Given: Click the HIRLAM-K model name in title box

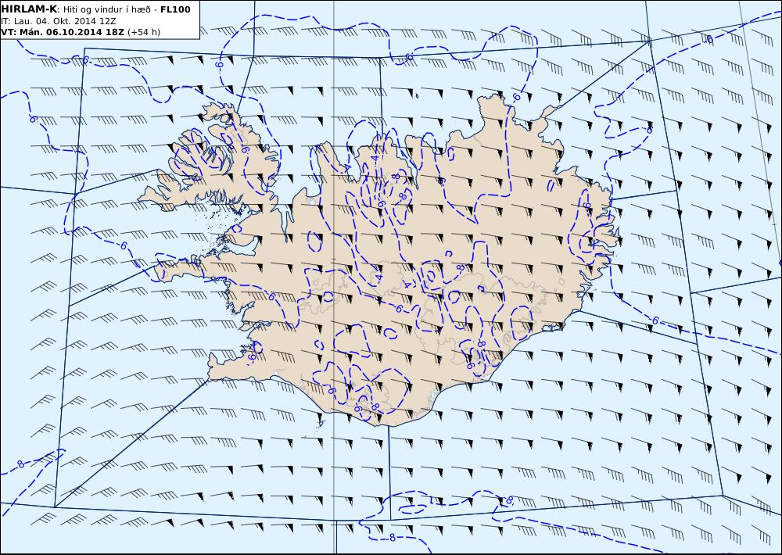Looking at the screenshot, I should 30,9.
